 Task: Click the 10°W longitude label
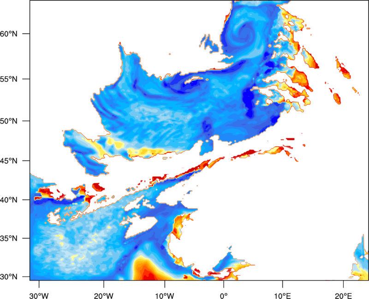click(x=165, y=296)
